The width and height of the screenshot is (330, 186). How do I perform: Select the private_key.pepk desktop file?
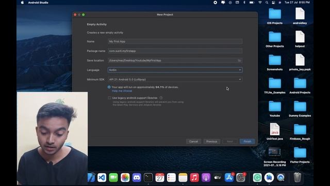(x=300, y=62)
